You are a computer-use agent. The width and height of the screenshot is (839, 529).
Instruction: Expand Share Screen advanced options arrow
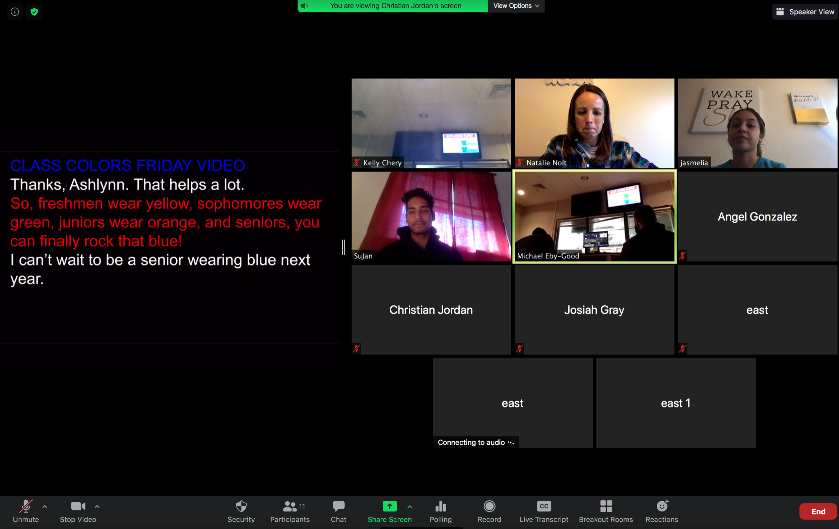(x=410, y=507)
